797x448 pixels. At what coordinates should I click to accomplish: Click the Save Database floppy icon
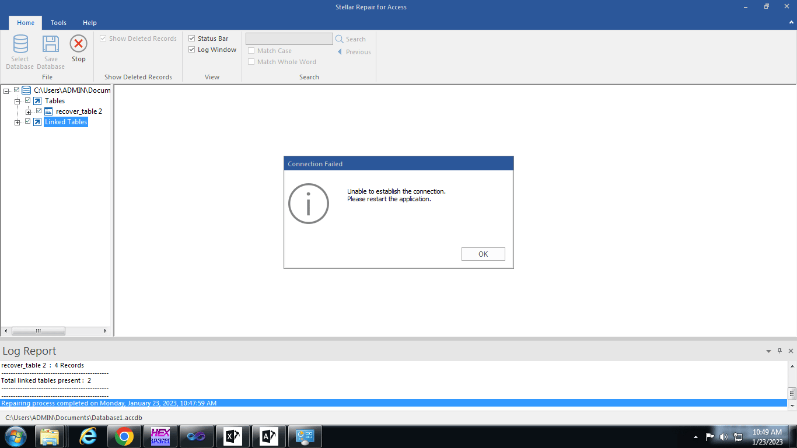51,44
